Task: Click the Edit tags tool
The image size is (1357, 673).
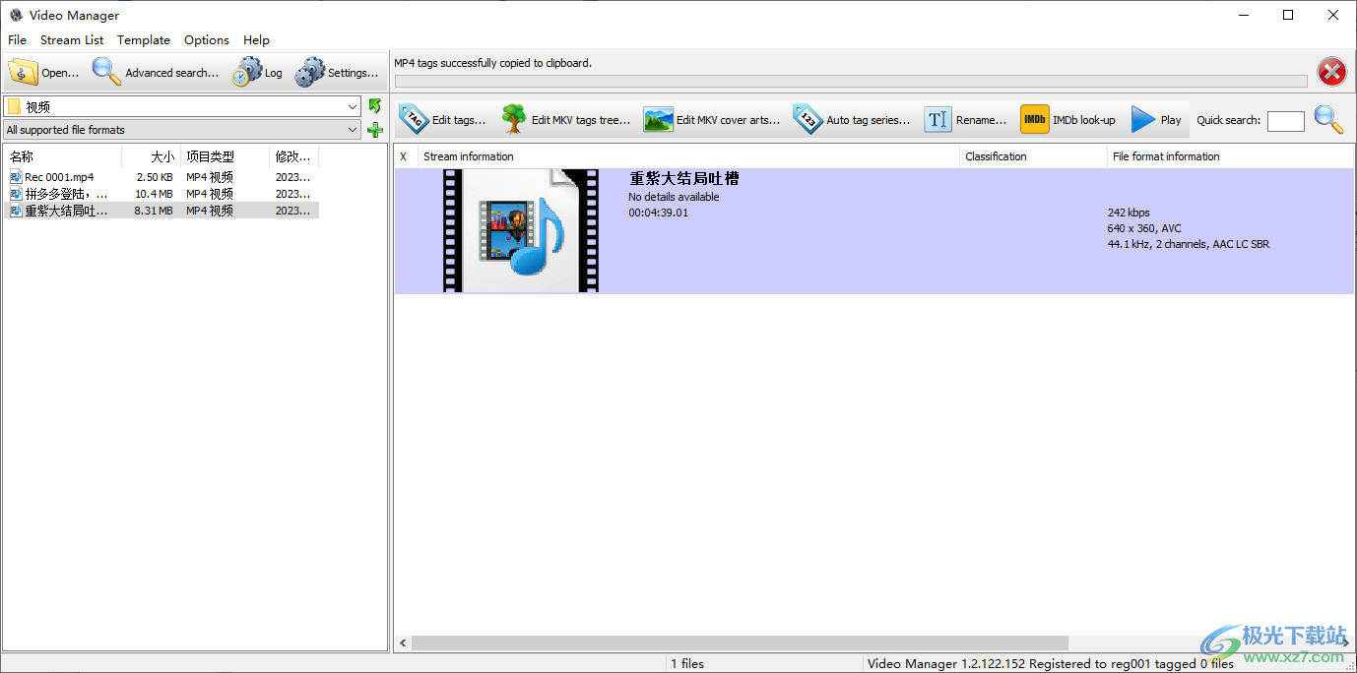Action: pyautogui.click(x=442, y=119)
